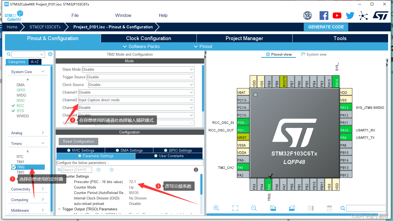The width and height of the screenshot is (393, 221).
Task: Rotate the chip view clockwise icon
Action: coord(273,208)
